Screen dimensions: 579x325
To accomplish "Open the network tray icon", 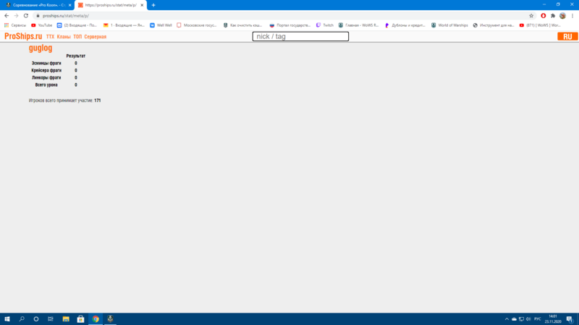I will (521, 319).
